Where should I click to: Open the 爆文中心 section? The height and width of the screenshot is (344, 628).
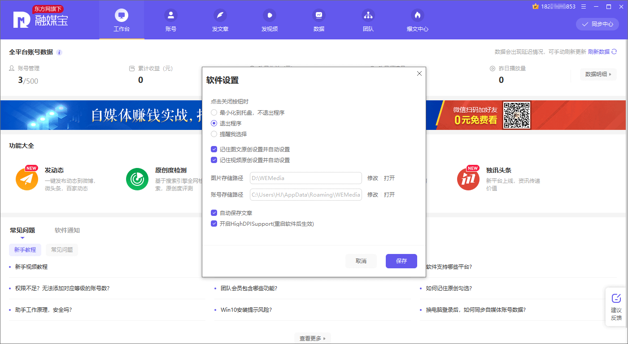point(417,20)
